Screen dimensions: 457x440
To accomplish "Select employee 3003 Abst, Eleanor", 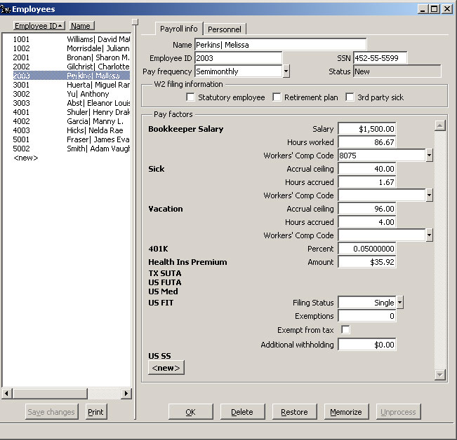I will (x=71, y=103).
